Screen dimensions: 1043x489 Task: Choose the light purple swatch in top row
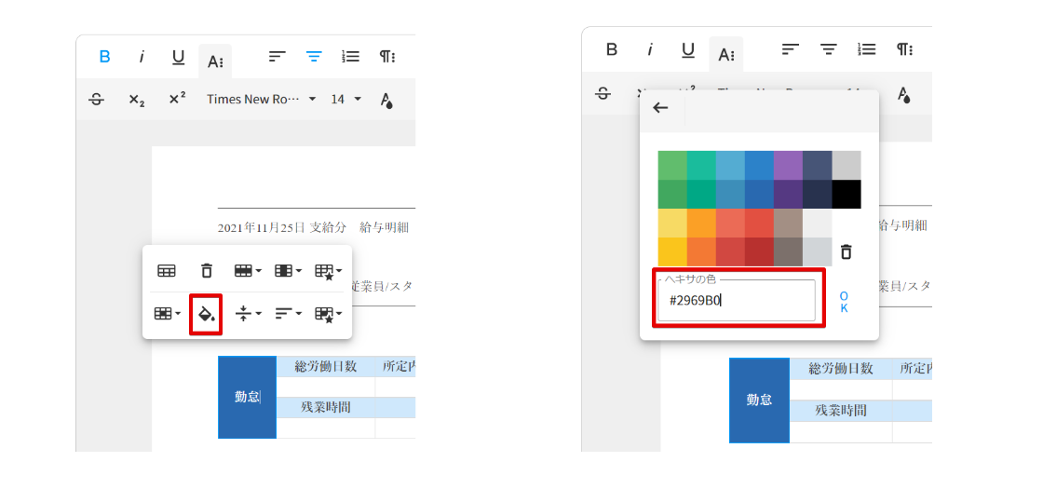(788, 166)
